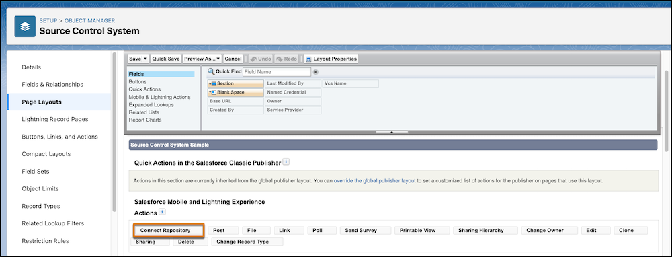The height and width of the screenshot is (257, 672).
Task: Click the Sharing Hierarchy action
Action: point(486,230)
